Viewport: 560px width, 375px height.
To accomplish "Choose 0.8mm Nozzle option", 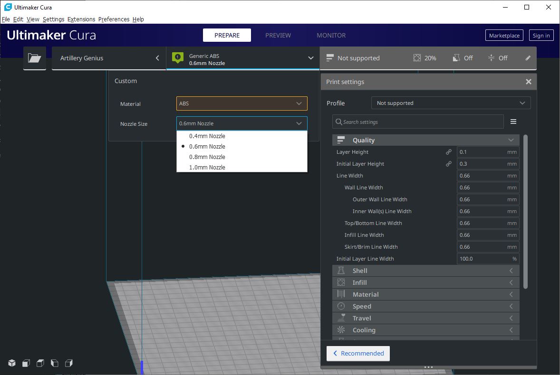I will coord(242,157).
